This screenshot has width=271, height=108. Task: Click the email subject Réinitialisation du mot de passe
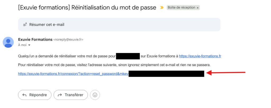coord(87,7)
